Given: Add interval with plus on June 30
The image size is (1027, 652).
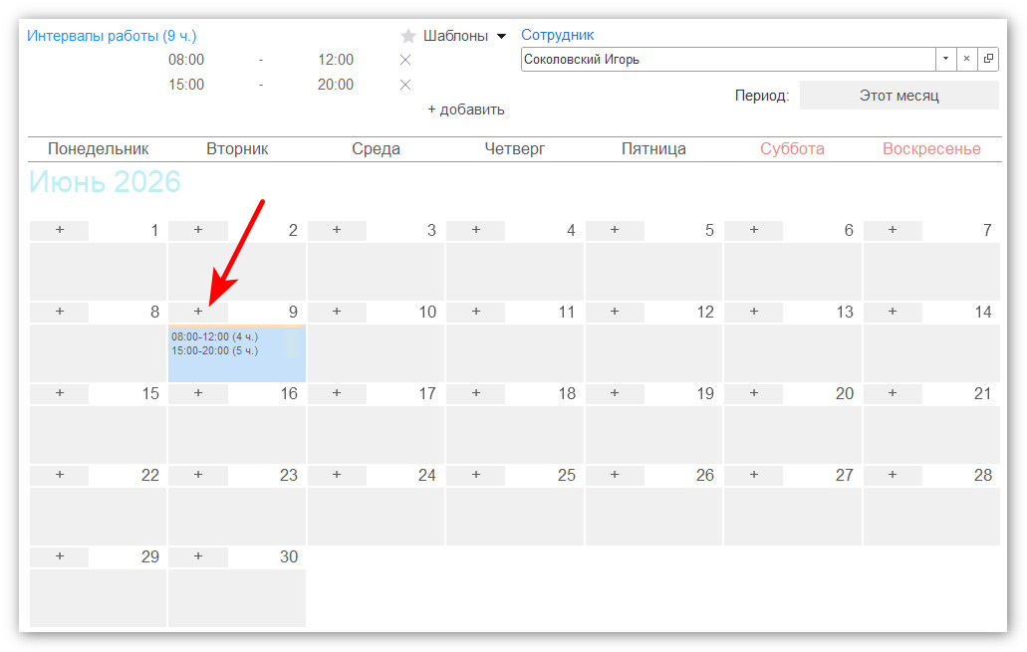Looking at the screenshot, I should coord(198,557).
